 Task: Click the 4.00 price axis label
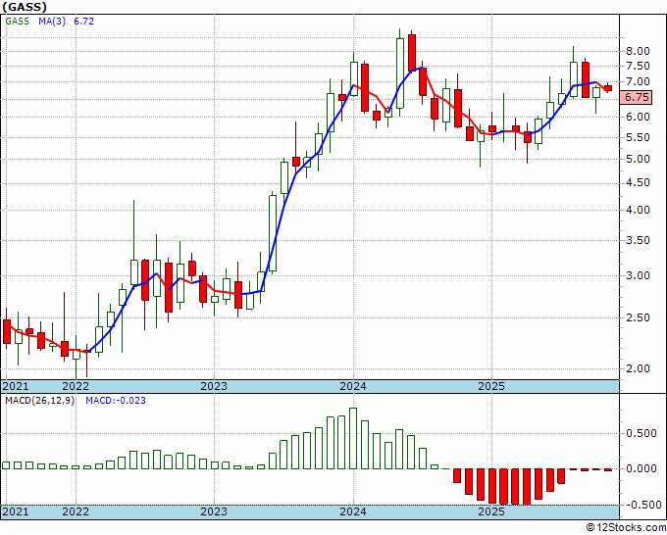[x=638, y=210]
